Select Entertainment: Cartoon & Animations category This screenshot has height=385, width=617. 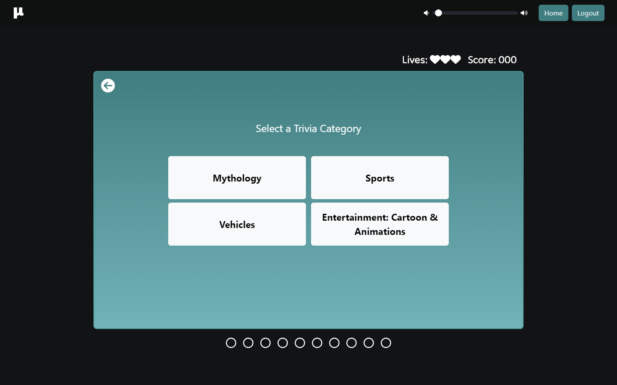pos(380,224)
